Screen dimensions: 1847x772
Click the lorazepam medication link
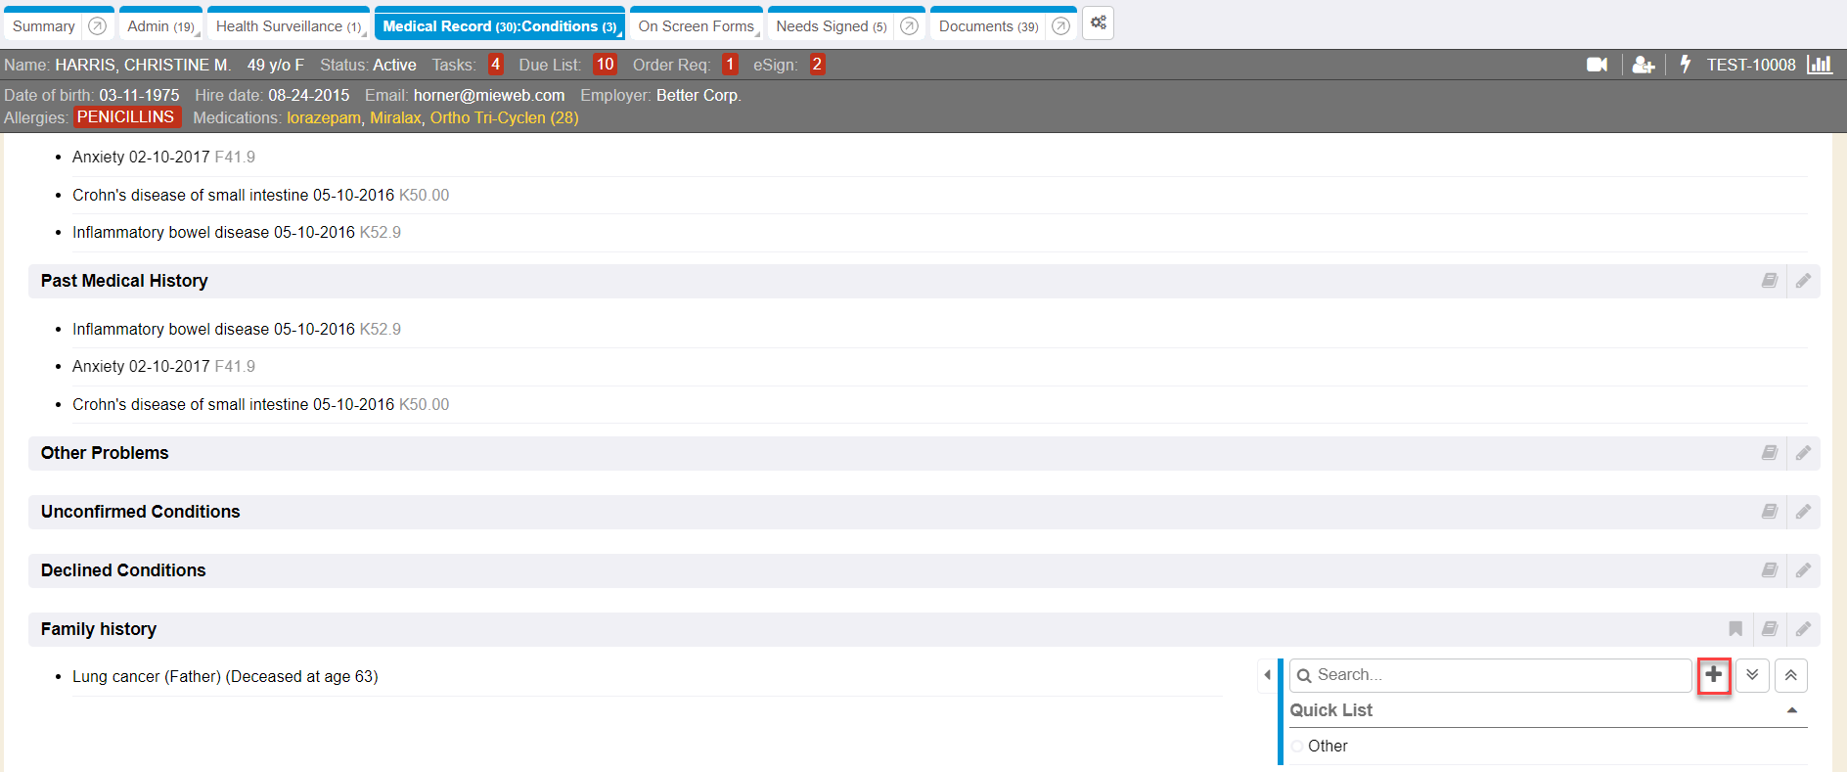click(323, 118)
